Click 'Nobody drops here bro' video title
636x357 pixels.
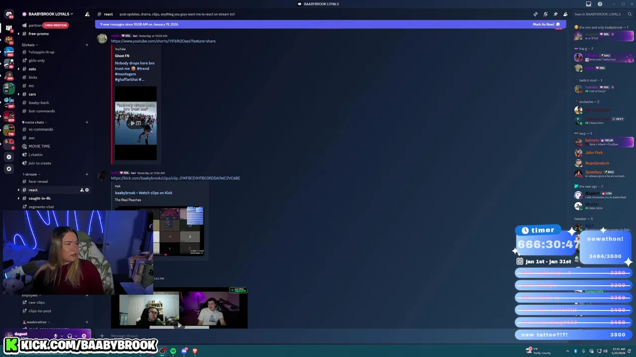point(135,71)
